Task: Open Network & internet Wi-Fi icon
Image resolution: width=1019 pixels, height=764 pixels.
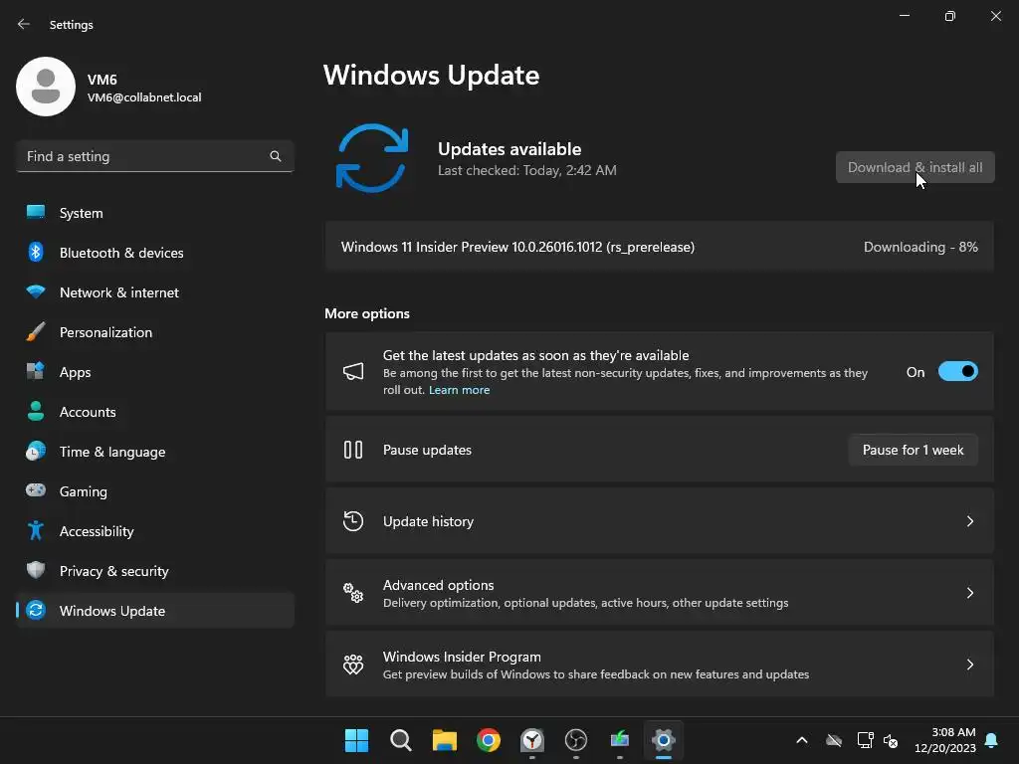Action: 36,291
